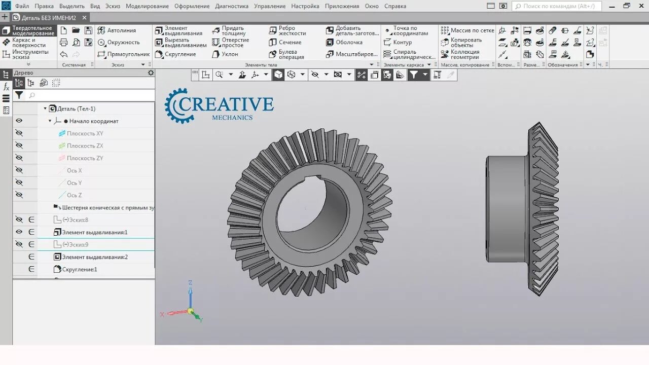Select Шестерня коническая tree item
649x365 pixels.
coord(104,207)
